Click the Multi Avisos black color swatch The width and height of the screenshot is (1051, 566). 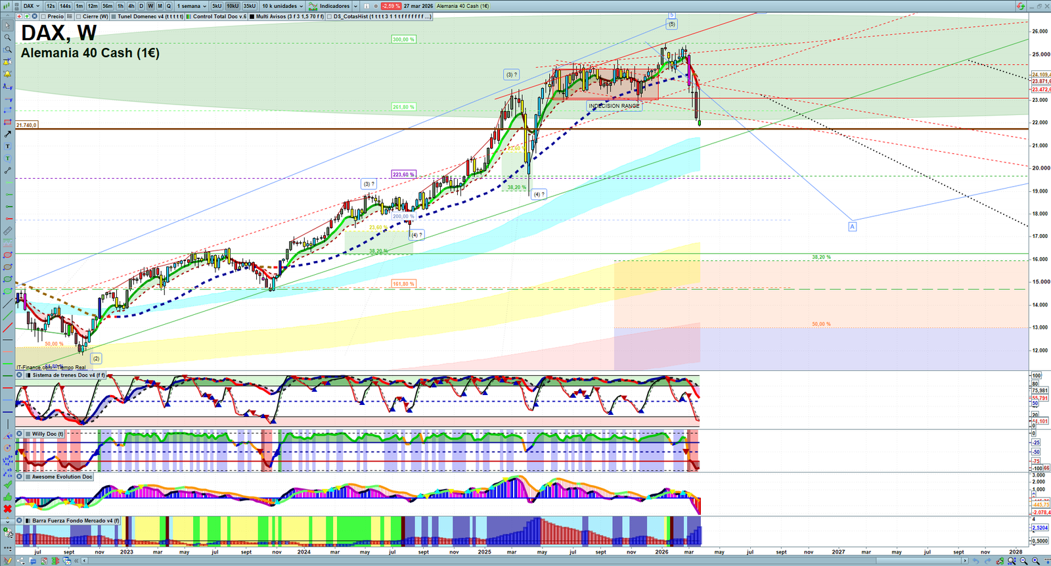(x=252, y=16)
